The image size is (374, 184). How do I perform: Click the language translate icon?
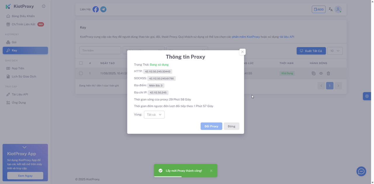tap(330, 9)
